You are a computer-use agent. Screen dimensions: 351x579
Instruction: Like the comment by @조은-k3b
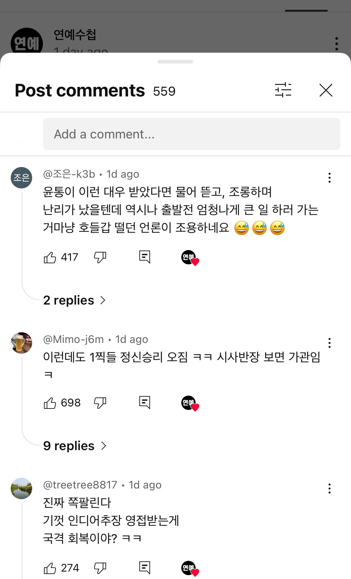click(50, 257)
